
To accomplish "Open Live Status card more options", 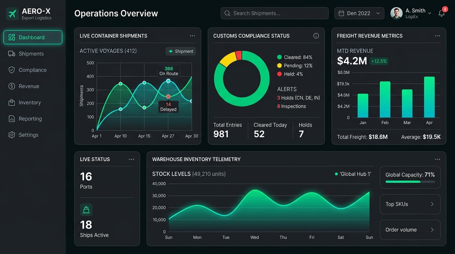I will (131, 159).
